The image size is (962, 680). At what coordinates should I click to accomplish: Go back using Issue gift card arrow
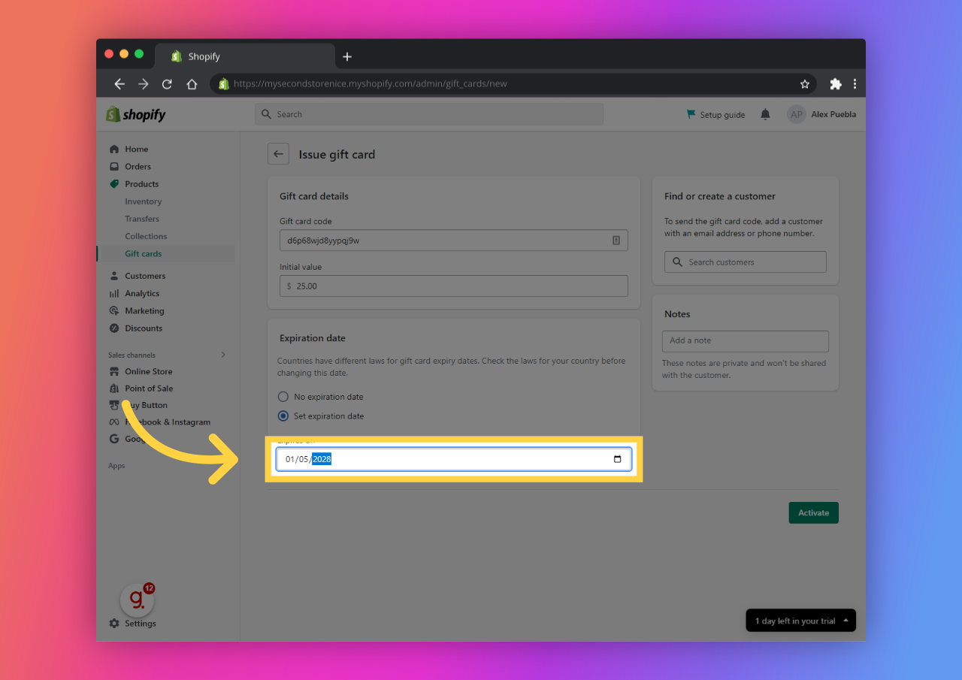pos(278,154)
